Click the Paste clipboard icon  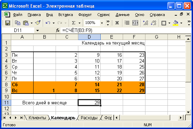pos(26,23)
